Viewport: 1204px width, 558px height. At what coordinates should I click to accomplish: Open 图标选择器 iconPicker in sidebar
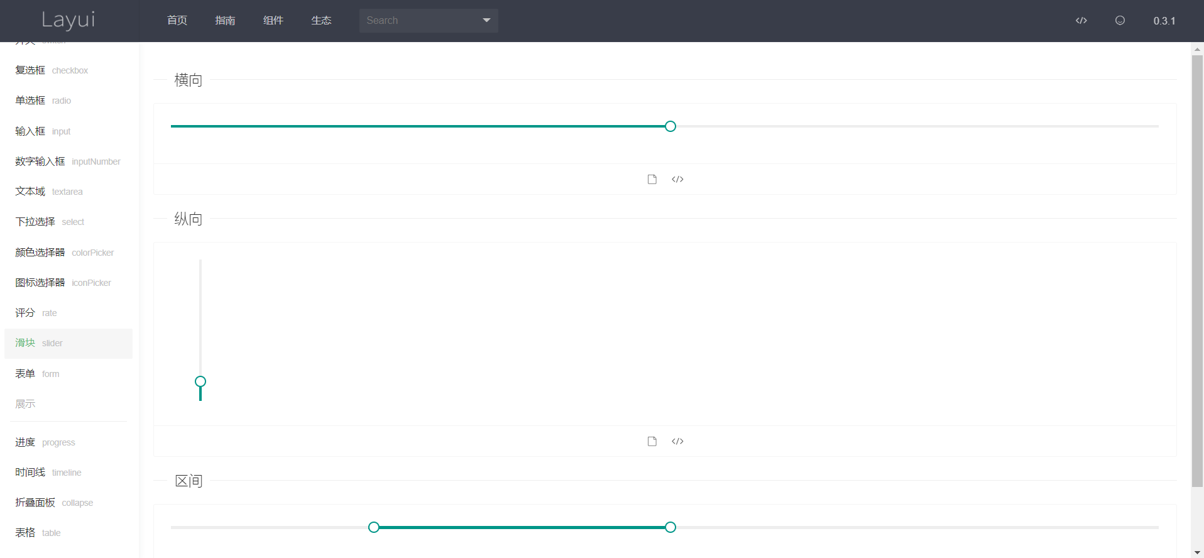[68, 283]
